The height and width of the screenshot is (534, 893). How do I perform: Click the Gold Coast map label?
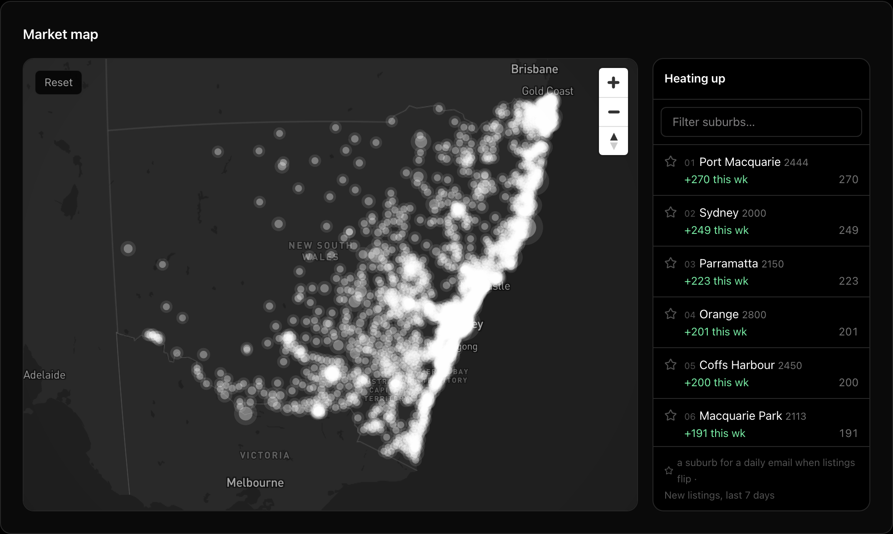[547, 91]
